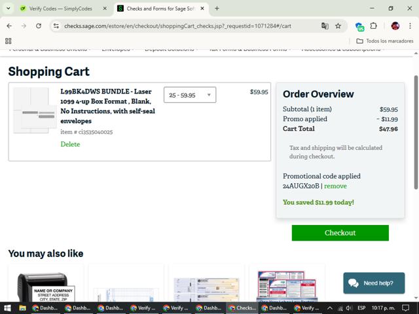Close the Checks and Forms for Sage tab
419x314 pixels.
(202, 9)
